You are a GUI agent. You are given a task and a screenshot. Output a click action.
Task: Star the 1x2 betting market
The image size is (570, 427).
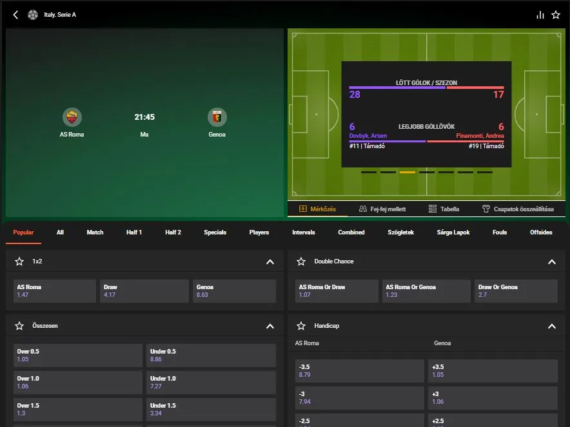pos(19,261)
